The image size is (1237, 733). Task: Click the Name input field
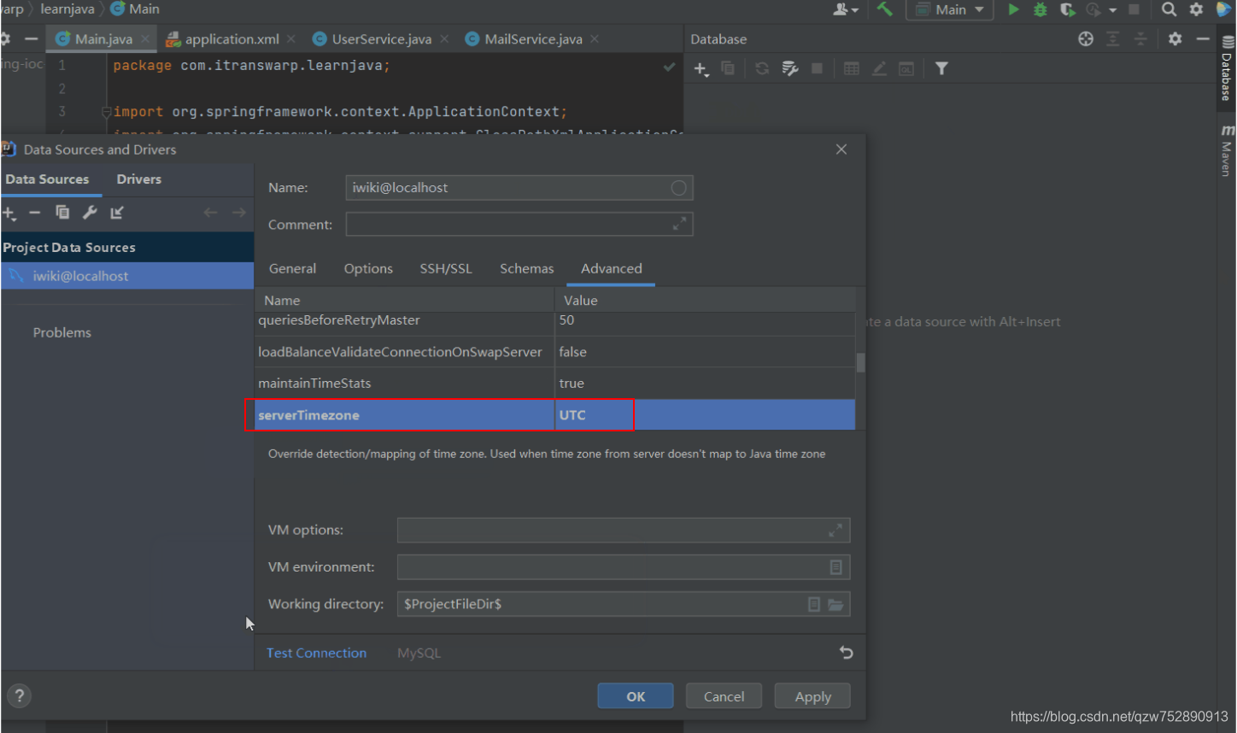coord(519,188)
